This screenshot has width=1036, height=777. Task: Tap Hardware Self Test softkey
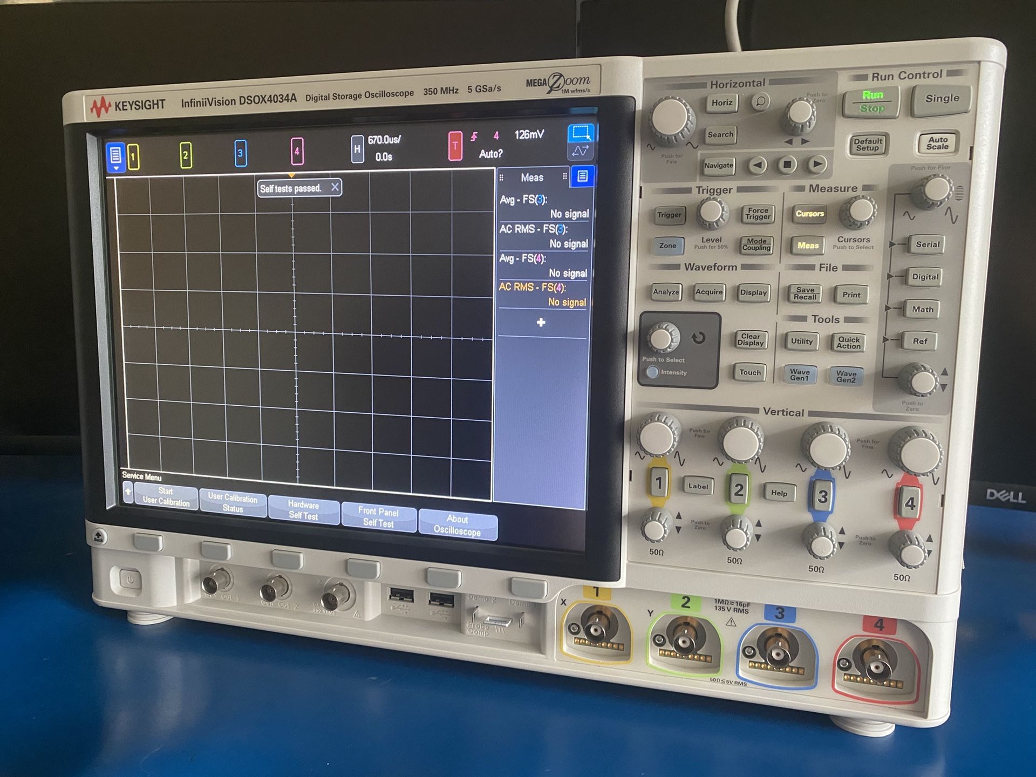303,510
